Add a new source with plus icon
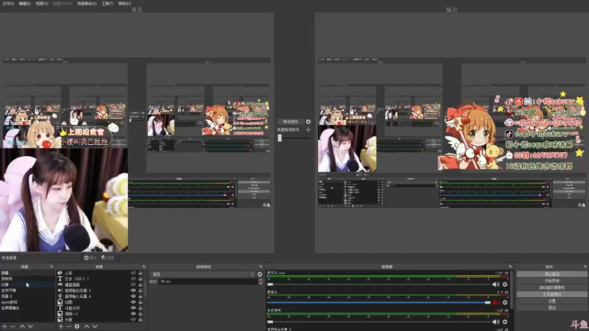Screen dimensions: 589x331 pyautogui.click(x=61, y=327)
